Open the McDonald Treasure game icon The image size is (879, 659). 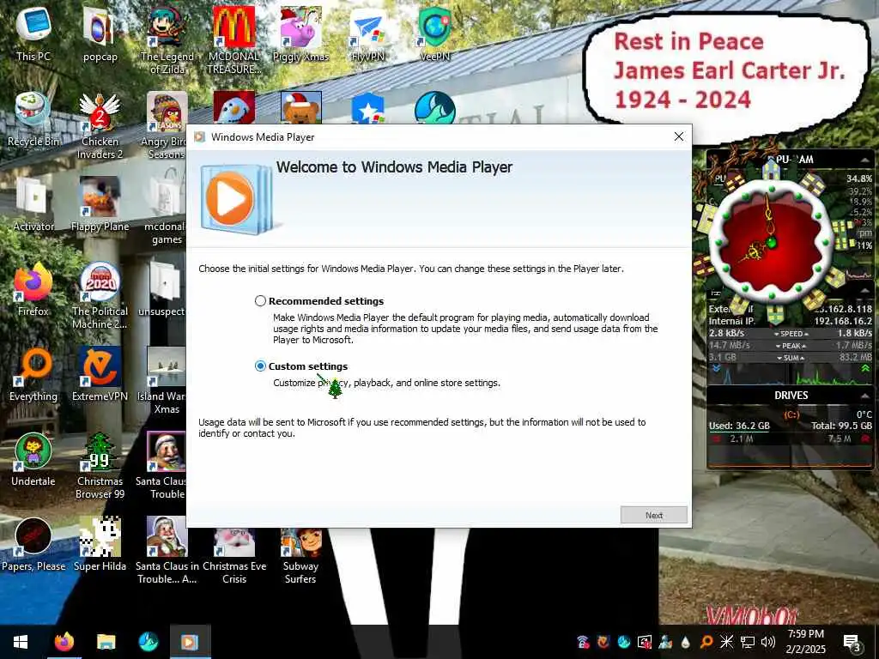233,40
